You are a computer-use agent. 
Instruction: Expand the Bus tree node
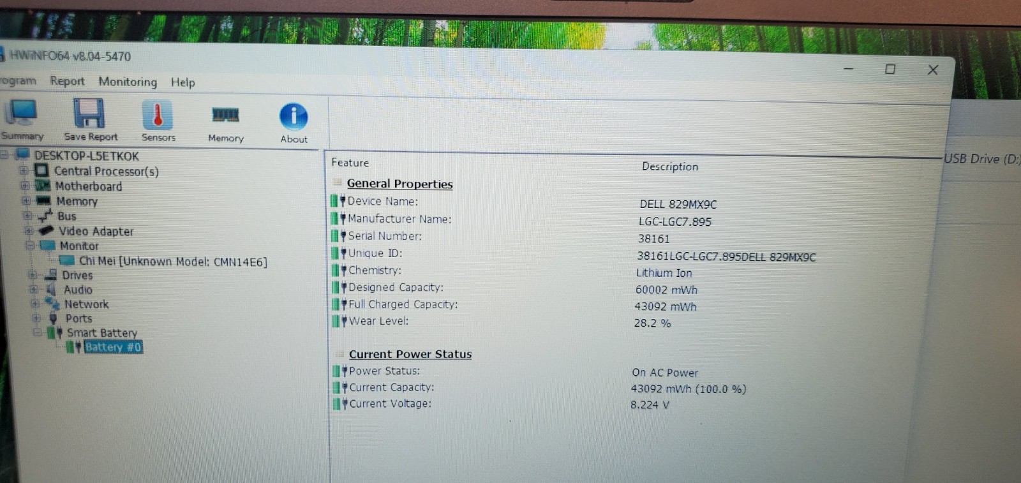[x=27, y=216]
